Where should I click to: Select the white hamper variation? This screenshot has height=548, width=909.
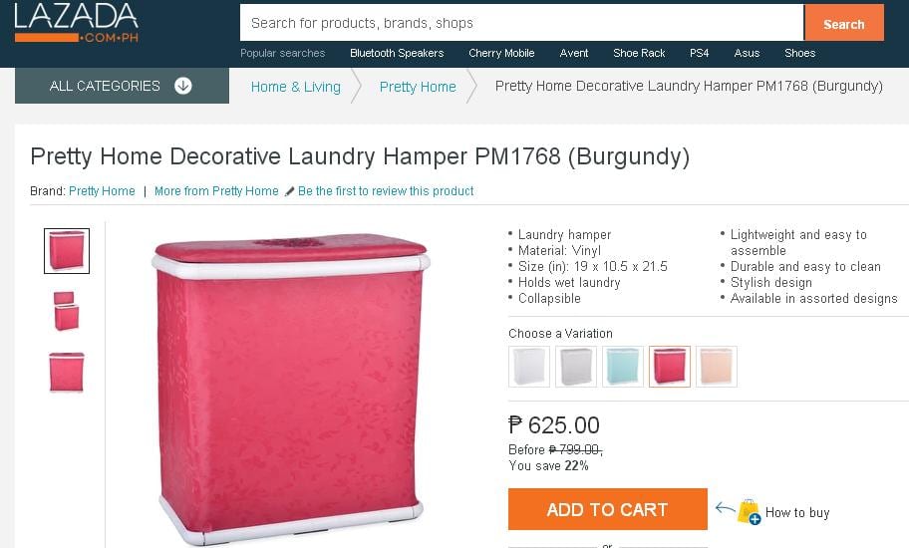(x=529, y=366)
